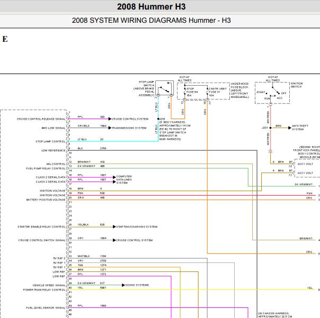Click the "COMPUTER DATA LINES SYSTEM" destination text
Image resolution: width=320 pixels, height=318 pixels.
point(124,179)
